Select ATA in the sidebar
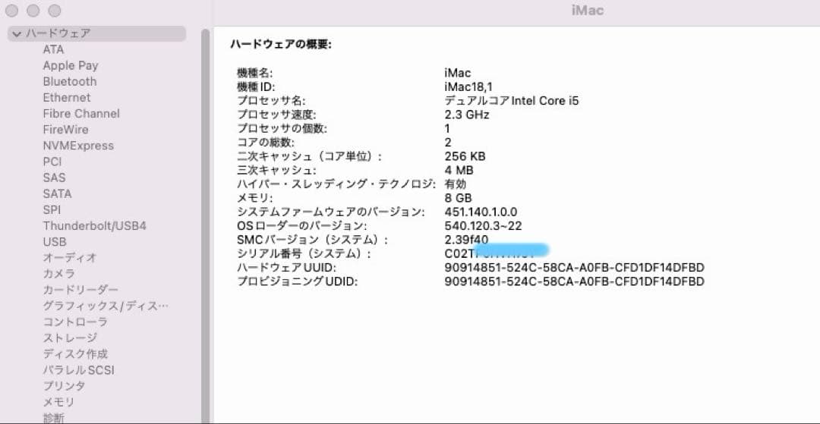The width and height of the screenshot is (820, 424). pyautogui.click(x=53, y=49)
